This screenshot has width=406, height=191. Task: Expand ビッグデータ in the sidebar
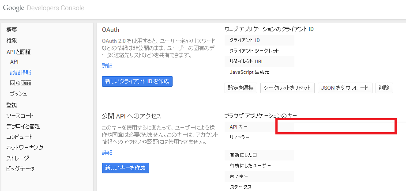tap(20, 169)
